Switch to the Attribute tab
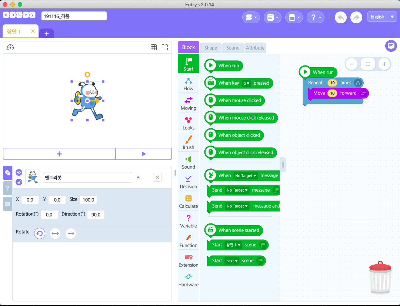The height and width of the screenshot is (306, 400). [255, 48]
